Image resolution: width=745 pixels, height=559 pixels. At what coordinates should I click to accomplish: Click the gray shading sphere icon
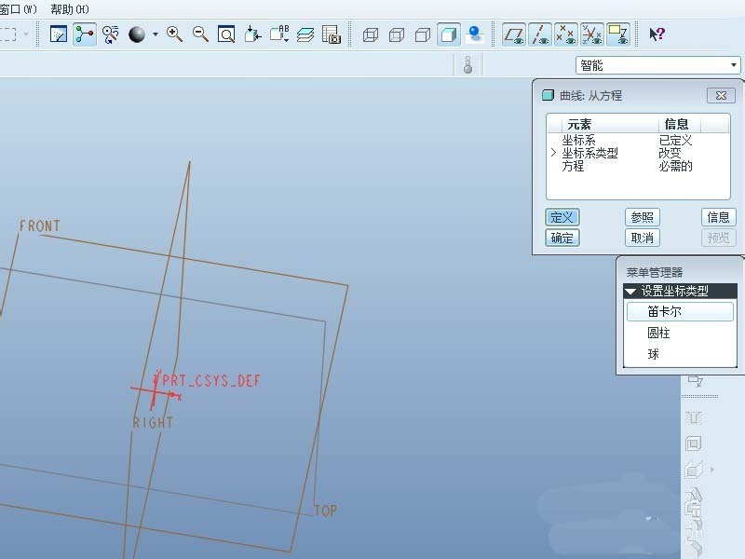pos(137,34)
